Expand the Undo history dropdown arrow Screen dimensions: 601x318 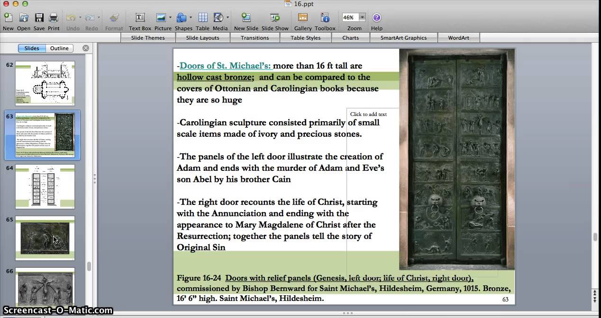point(80,18)
